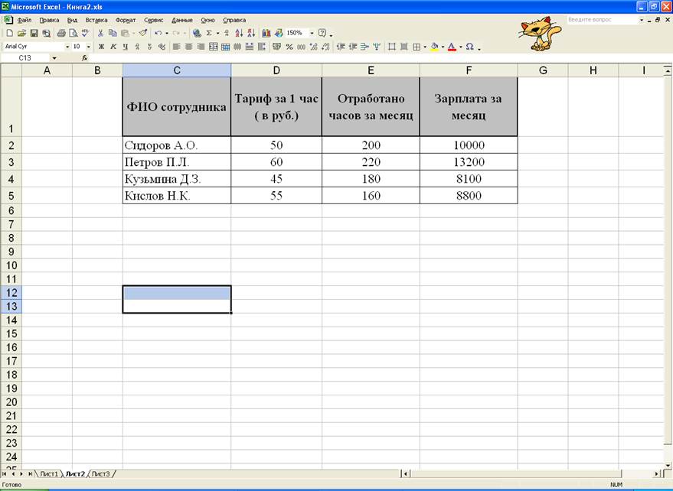Click the Percent Style icon
Screen dimensions: 673x491
pyautogui.click(x=289, y=47)
